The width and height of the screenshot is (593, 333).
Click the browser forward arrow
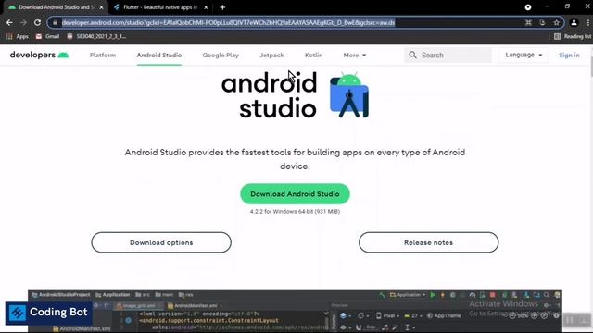pos(23,22)
